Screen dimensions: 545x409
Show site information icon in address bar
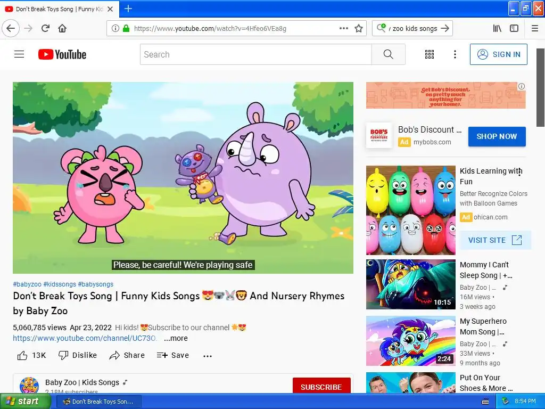point(115,28)
